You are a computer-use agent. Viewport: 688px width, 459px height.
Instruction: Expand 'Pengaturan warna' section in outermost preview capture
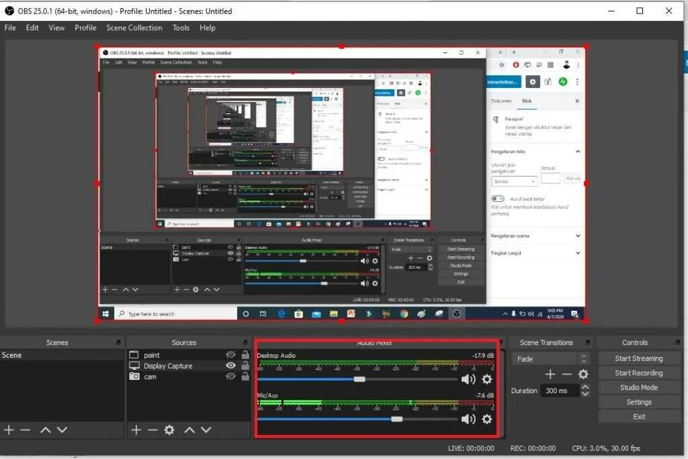[x=578, y=236]
